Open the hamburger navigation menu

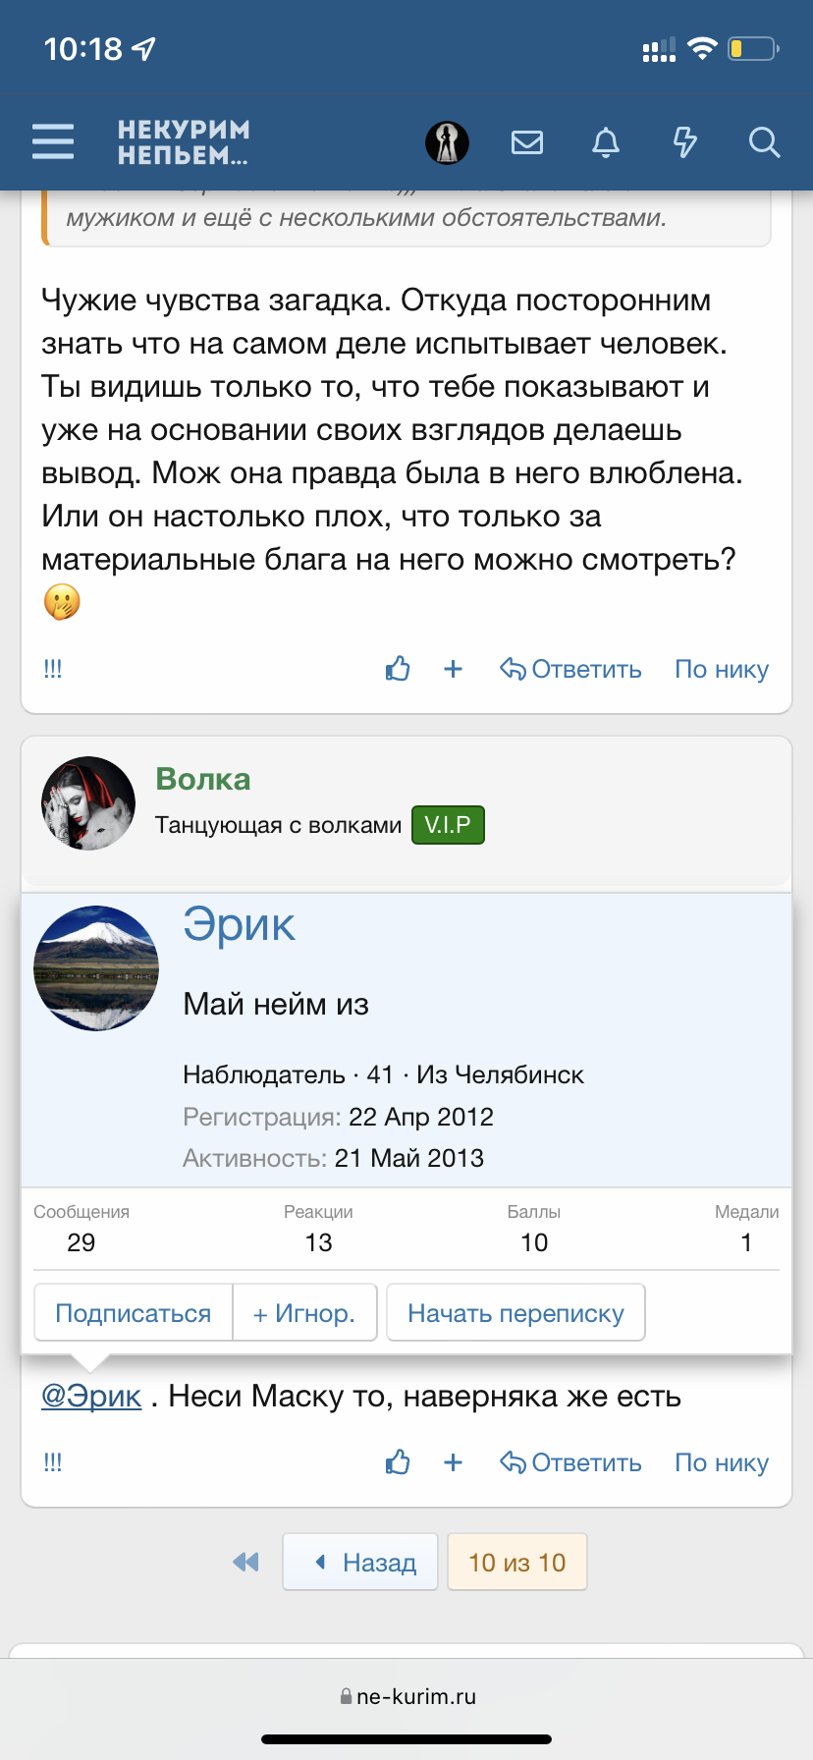[53, 141]
